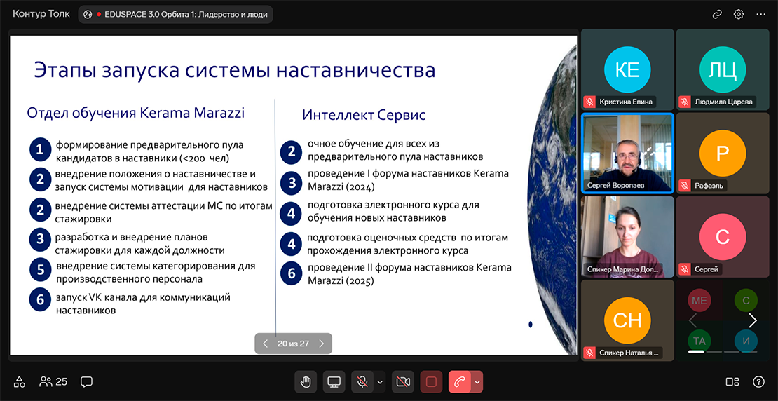The image size is (778, 401).
Task: Select Кристина Епина participant tile
Action: pyautogui.click(x=627, y=69)
